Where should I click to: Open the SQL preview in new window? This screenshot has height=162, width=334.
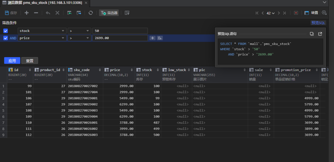tap(320, 34)
